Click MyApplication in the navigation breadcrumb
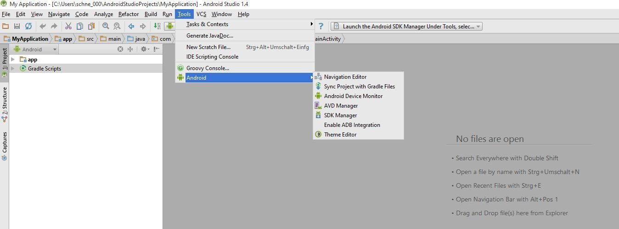Image resolution: width=619 pixels, height=229 pixels. [26, 39]
